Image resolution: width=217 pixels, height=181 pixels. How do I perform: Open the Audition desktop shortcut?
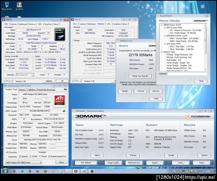(20, 6)
